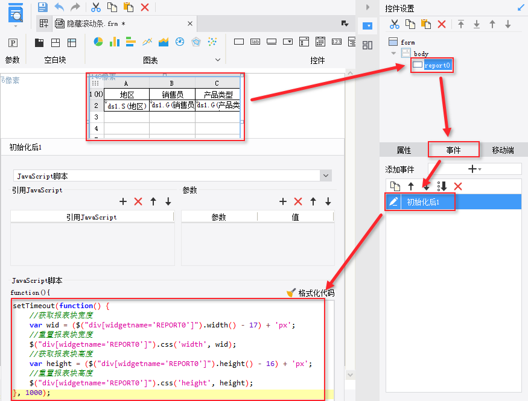Click the edit pencil icon beside 初始化后1
Screen dimensions: 528x401
pos(394,202)
